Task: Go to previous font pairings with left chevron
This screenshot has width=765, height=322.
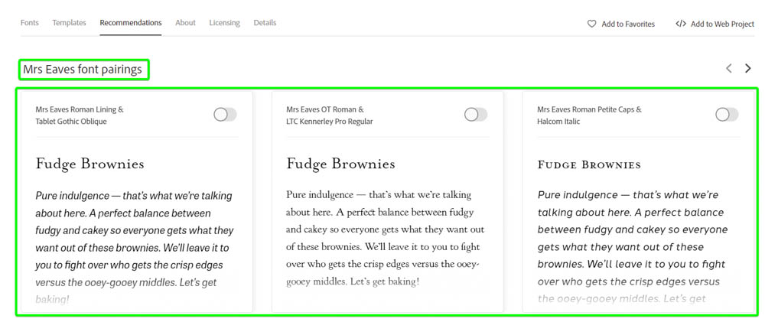Action: pos(728,69)
